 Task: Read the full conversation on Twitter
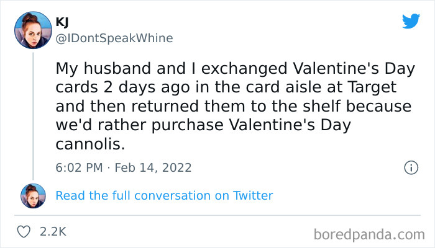(x=164, y=196)
